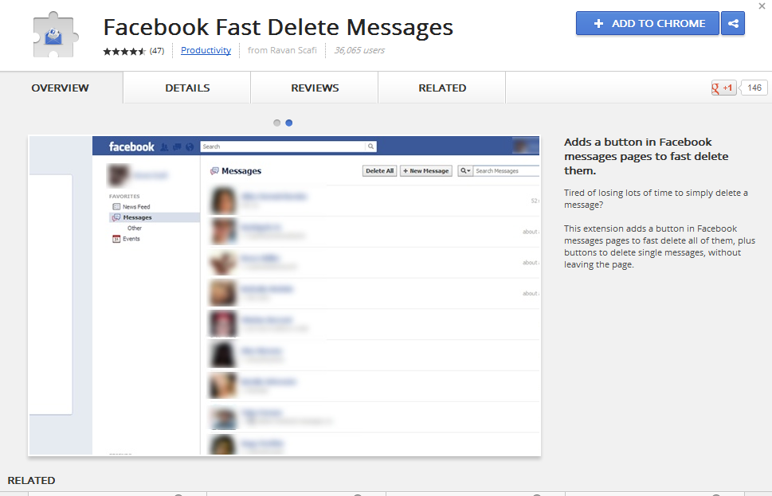
Task: Switch to the Details tab
Action: (x=187, y=88)
